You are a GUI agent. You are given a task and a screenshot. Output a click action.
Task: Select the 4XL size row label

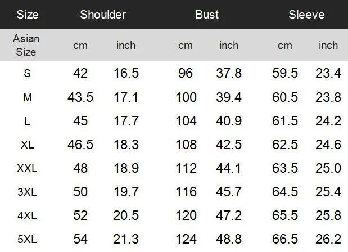(27, 215)
